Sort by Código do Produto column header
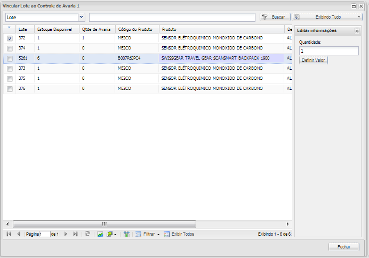 (137, 29)
